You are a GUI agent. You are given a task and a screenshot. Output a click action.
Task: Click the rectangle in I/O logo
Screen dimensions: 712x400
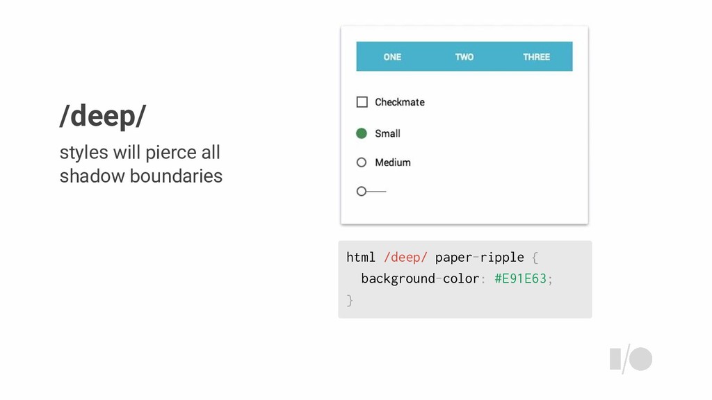click(x=615, y=359)
